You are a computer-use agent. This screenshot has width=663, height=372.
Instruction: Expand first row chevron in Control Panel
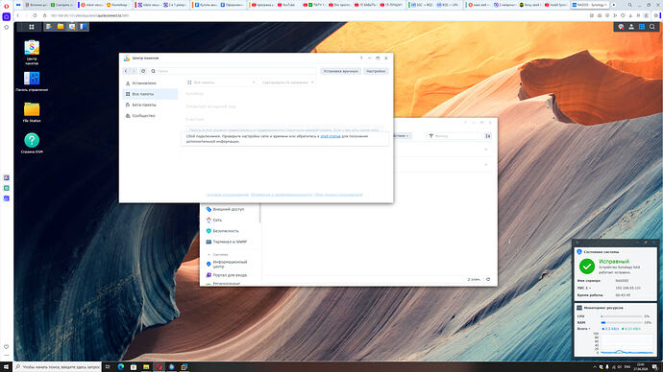(486, 150)
